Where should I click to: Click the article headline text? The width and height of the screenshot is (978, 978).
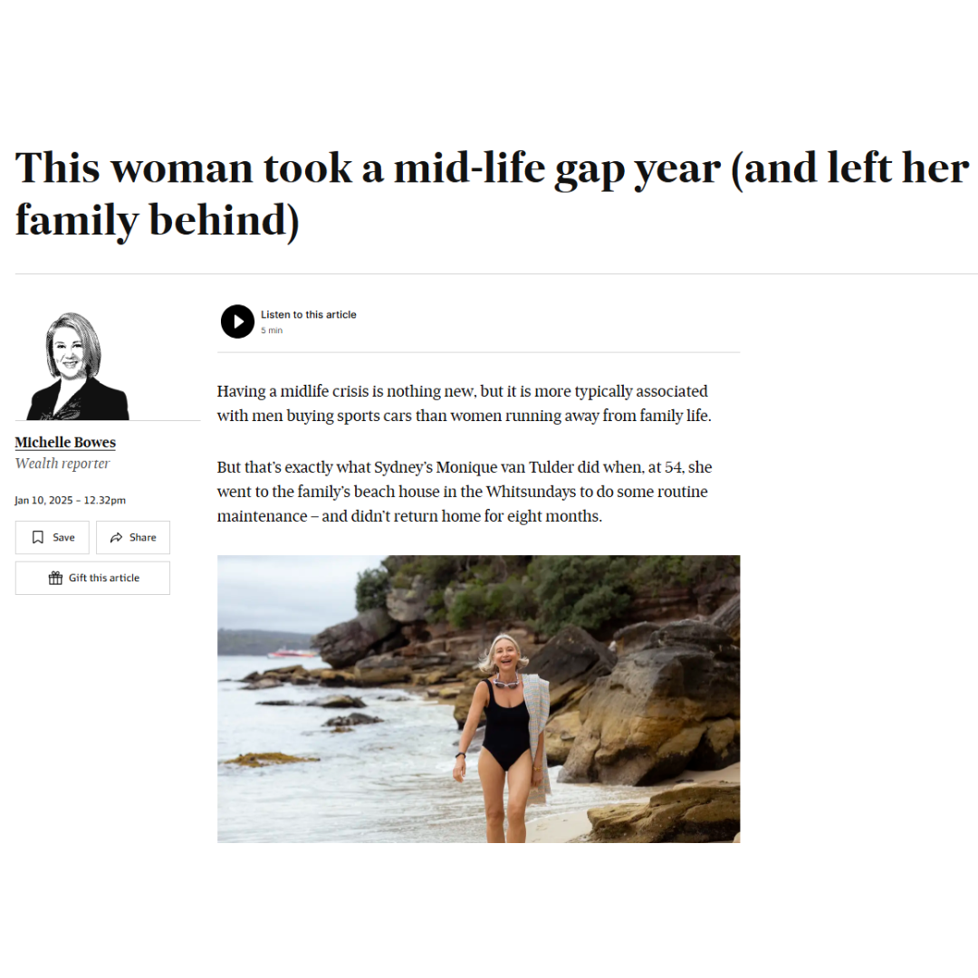492,194
